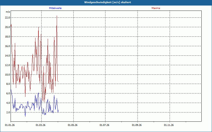Click the 10,0 y-axis value
Viewport: 212px width, 132px height.
point(7,75)
